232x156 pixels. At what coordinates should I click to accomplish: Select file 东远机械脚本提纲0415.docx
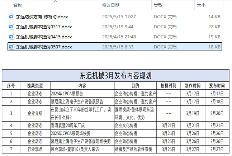[x=44, y=37]
